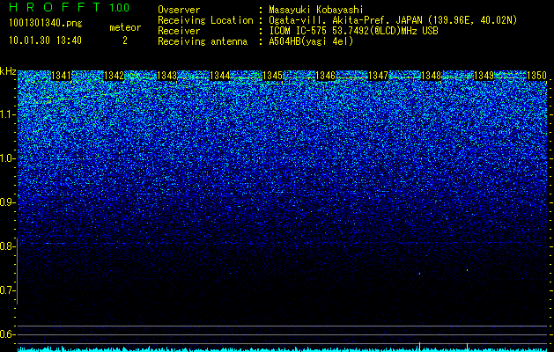Click the 0.7 kHz frequency axis label
The image size is (554, 352).
7,290
